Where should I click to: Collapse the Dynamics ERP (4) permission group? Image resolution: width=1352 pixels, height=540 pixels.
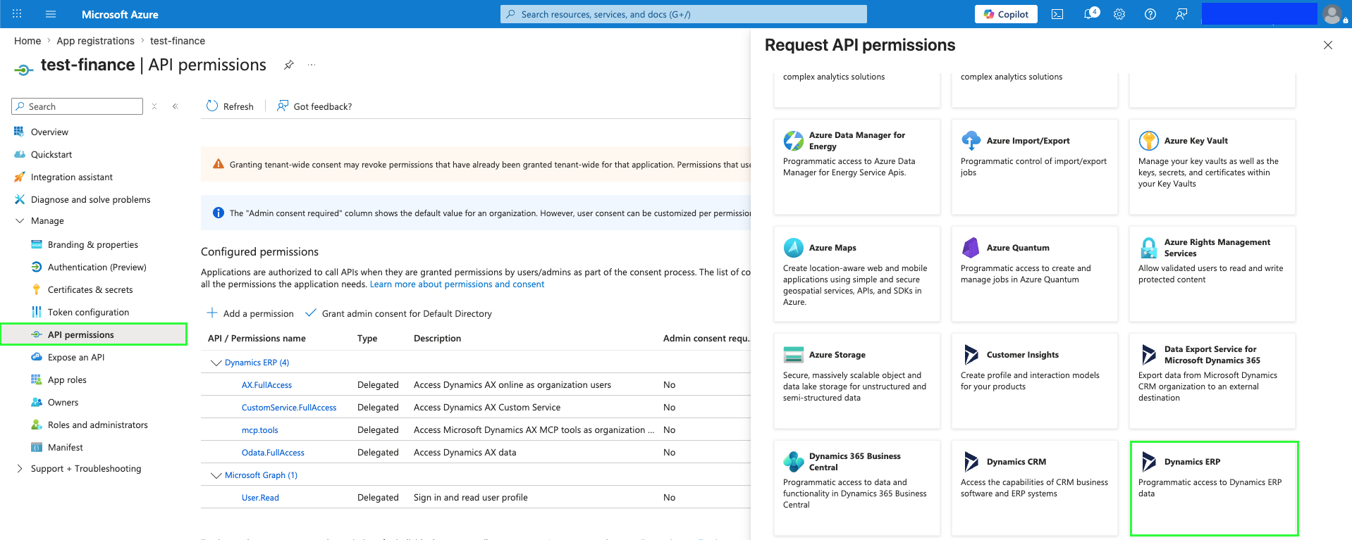pos(216,363)
